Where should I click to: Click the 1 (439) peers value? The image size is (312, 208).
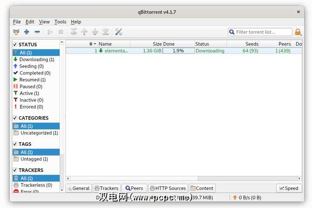[x=283, y=51]
